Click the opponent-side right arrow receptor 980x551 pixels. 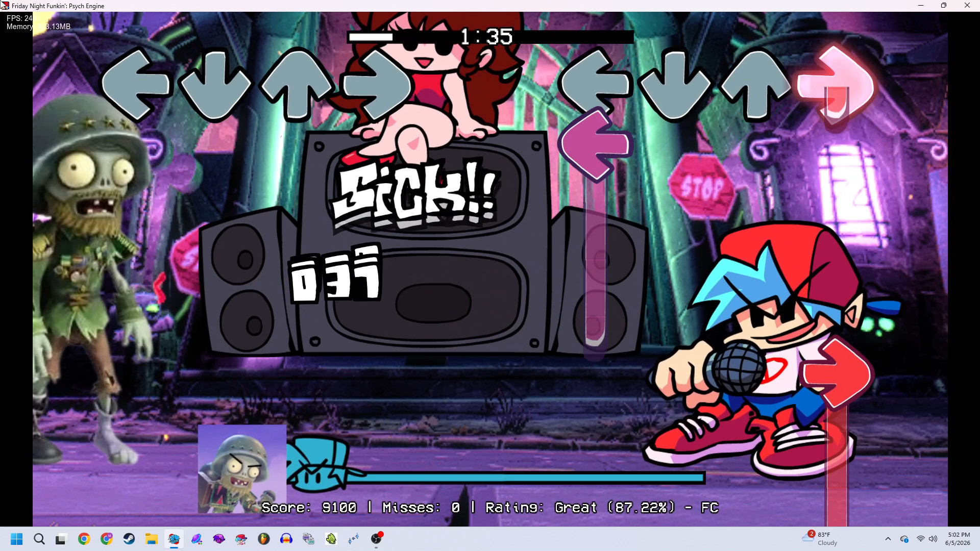(377, 85)
